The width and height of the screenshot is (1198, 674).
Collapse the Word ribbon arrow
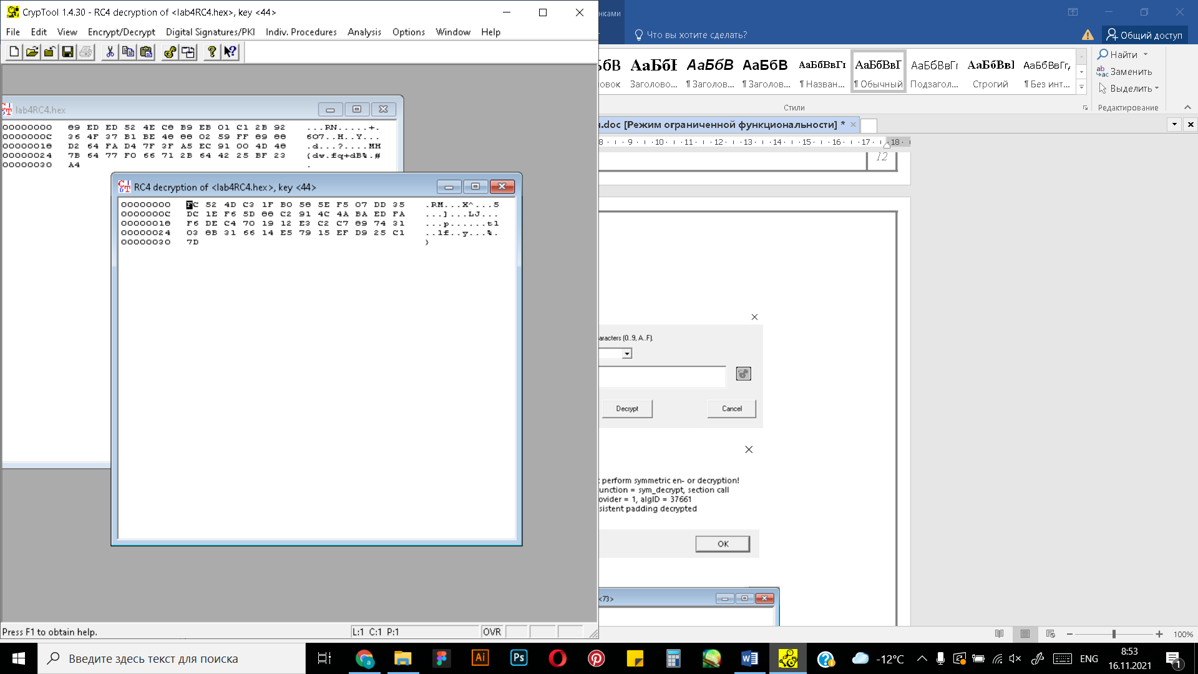(x=1187, y=107)
